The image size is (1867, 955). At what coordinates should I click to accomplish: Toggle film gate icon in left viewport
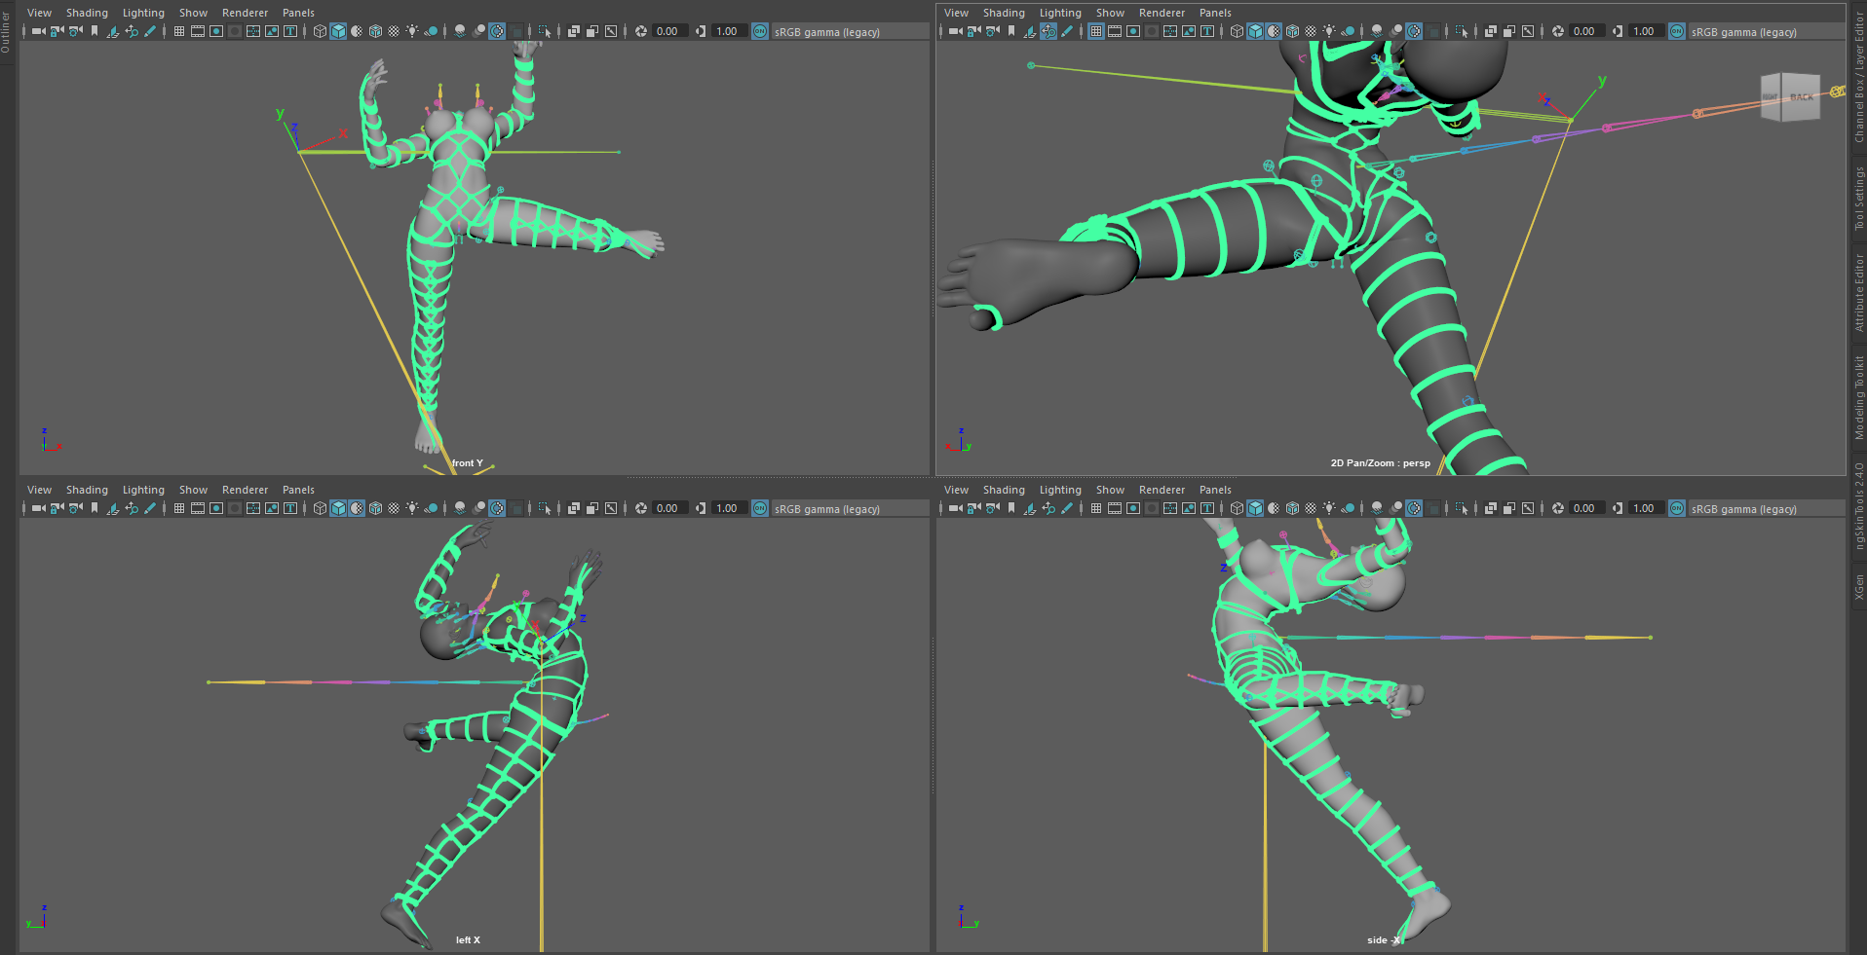point(198,508)
